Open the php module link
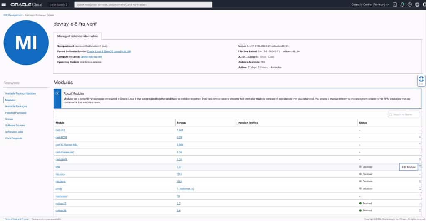426x221 pixels. pyautogui.click(x=57, y=167)
